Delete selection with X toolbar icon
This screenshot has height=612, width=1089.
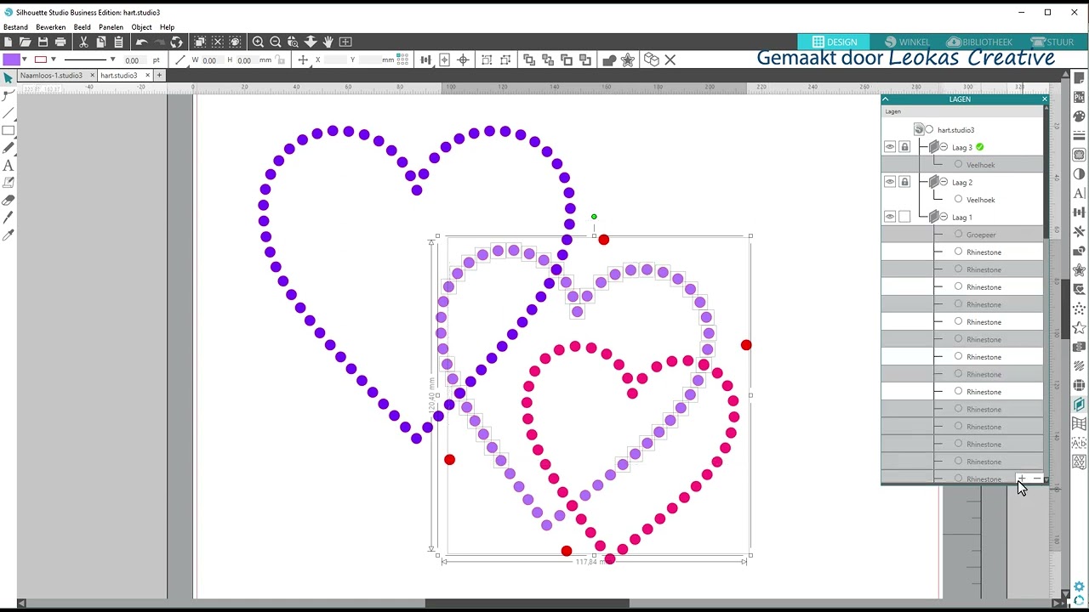click(670, 59)
